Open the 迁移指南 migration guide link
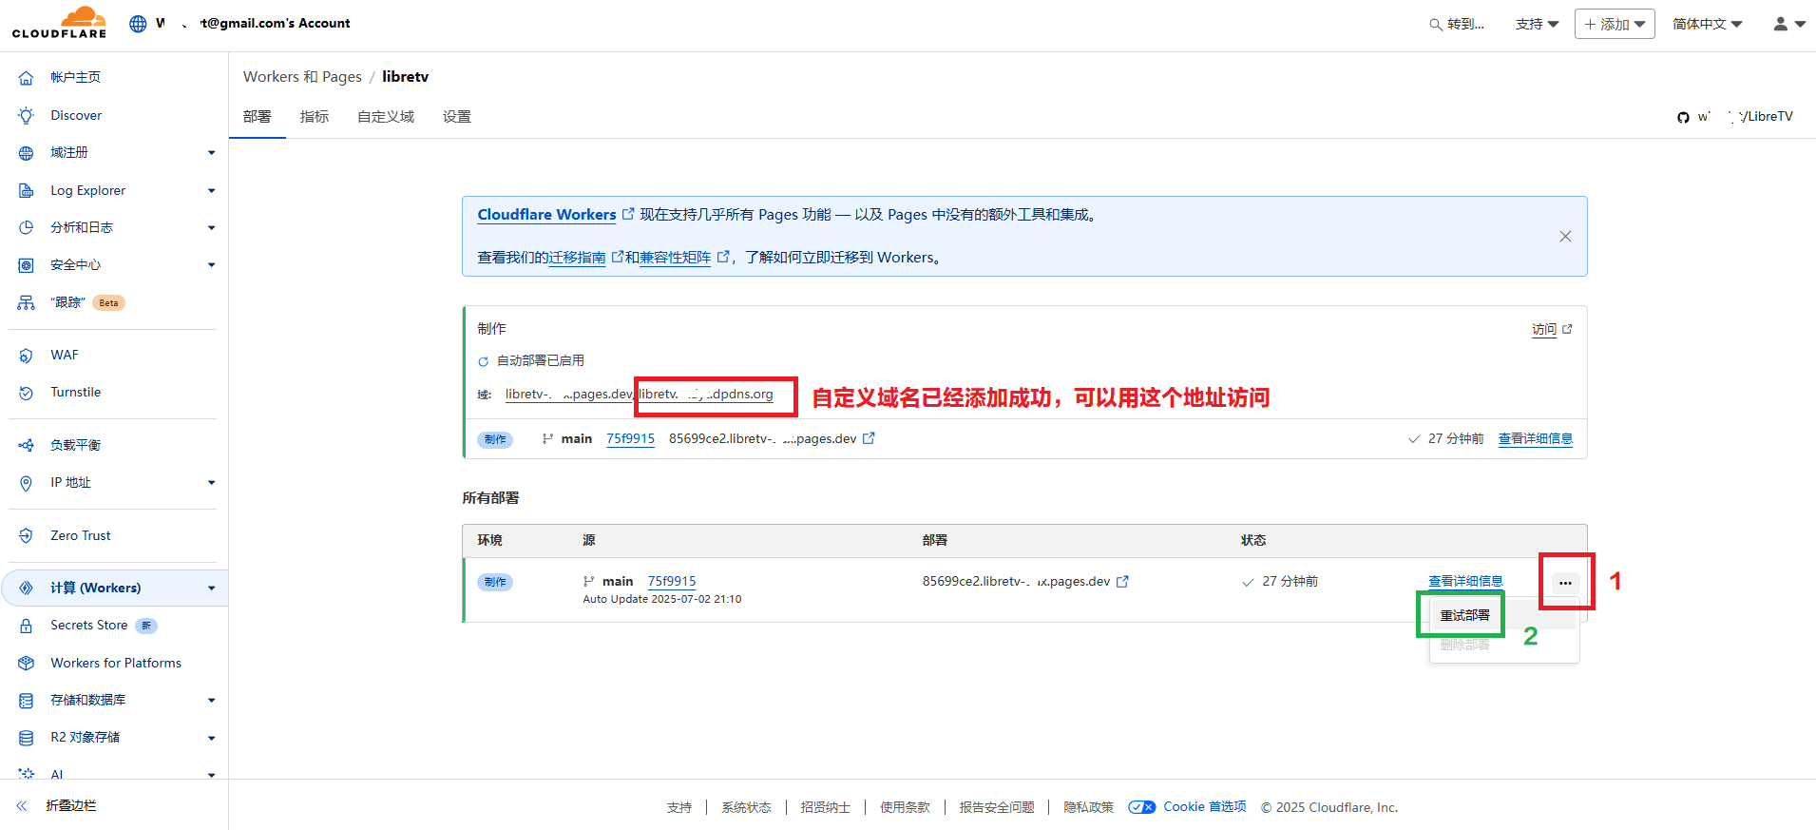 point(577,258)
